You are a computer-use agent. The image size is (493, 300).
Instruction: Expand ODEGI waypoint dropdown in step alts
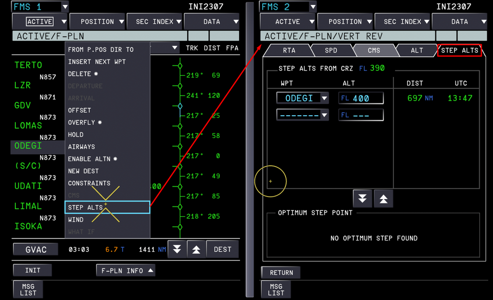tap(324, 98)
